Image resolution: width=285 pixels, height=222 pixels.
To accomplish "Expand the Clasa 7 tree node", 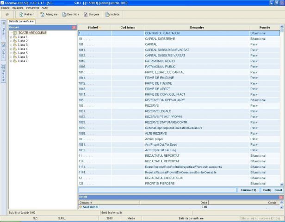I will [x=11, y=61].
